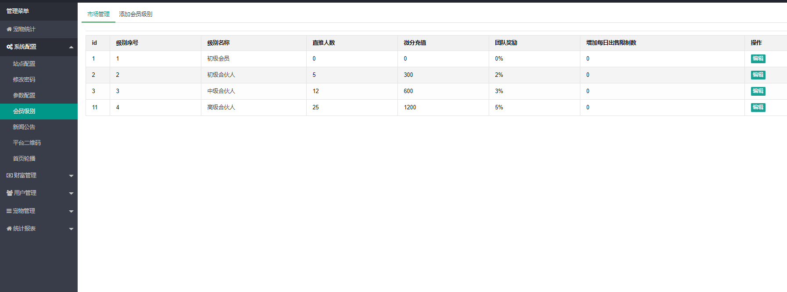Open the 添加会员级别 tab
The height and width of the screenshot is (292, 787).
pyautogui.click(x=136, y=14)
